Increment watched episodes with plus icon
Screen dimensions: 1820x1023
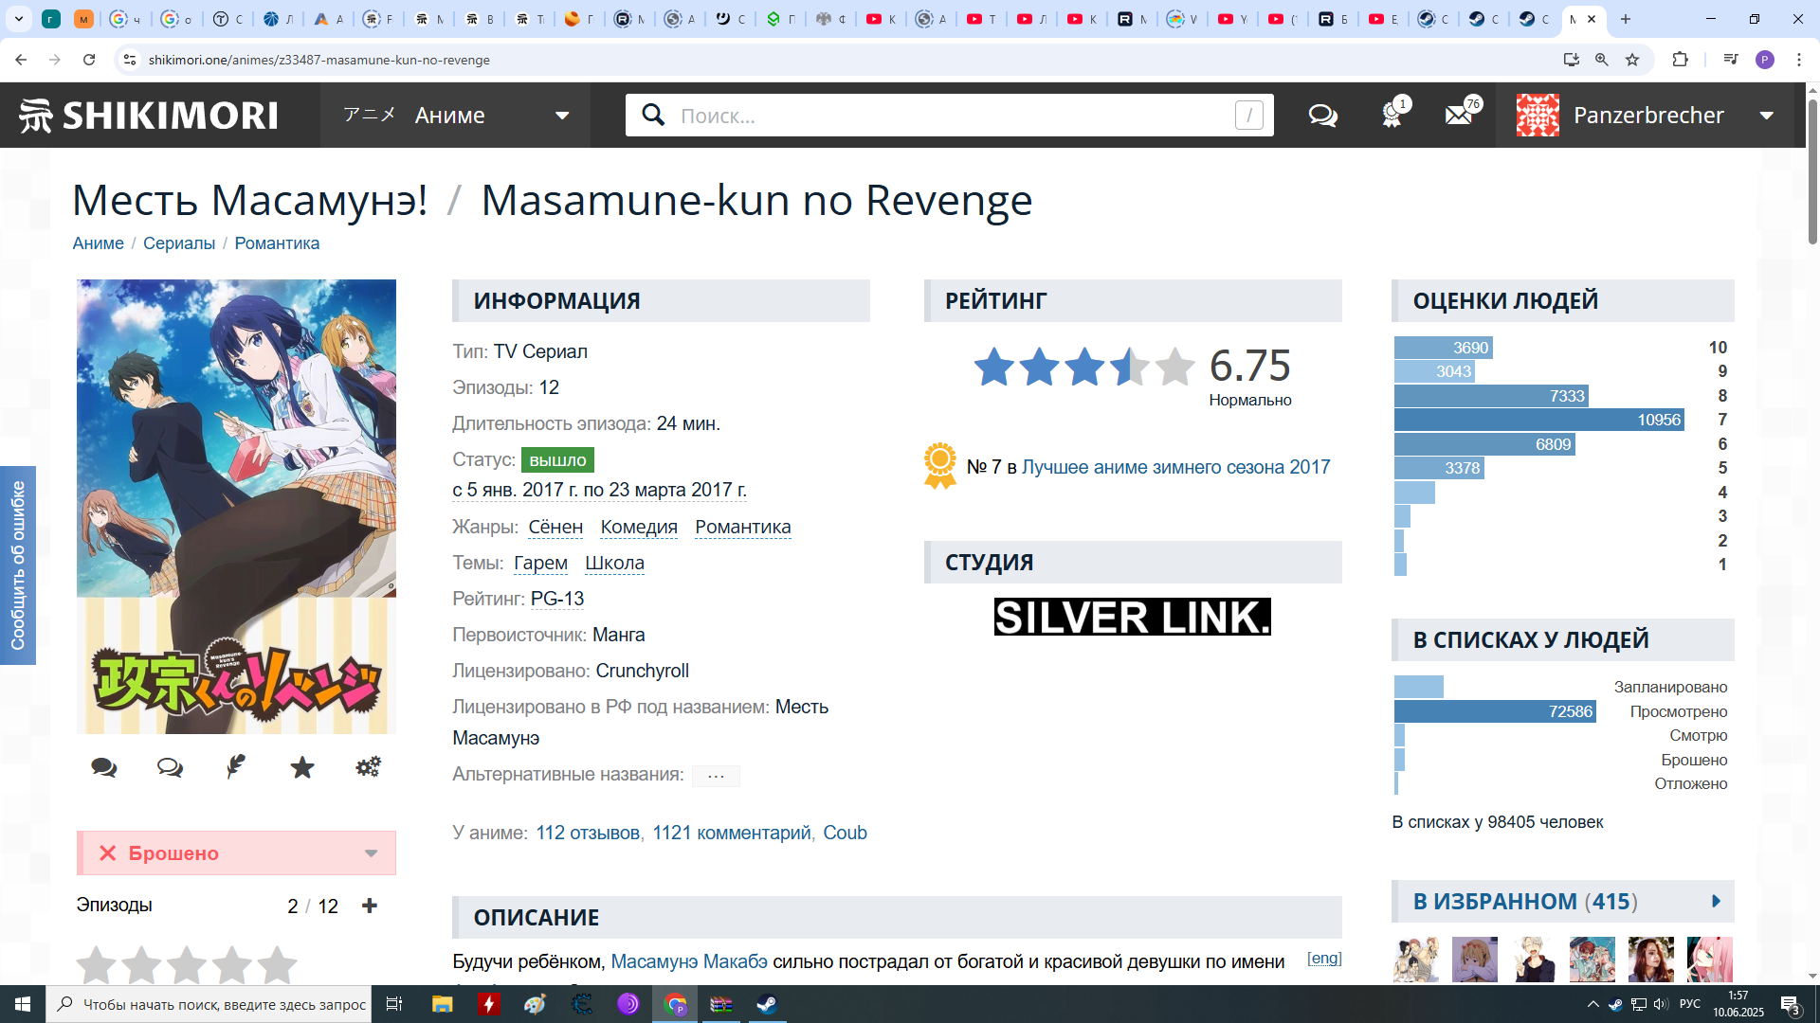370,906
